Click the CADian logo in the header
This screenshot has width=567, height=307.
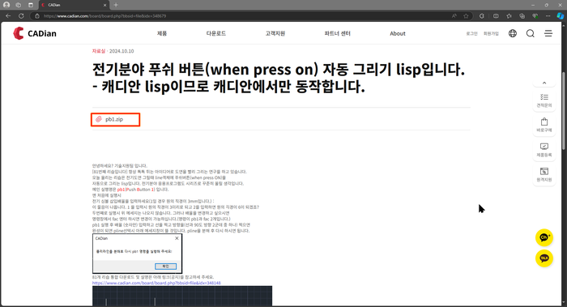point(35,33)
